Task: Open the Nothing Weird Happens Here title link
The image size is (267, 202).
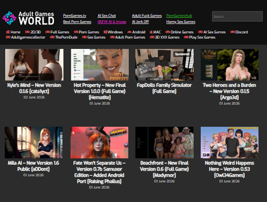Action: pyautogui.click(x=229, y=169)
